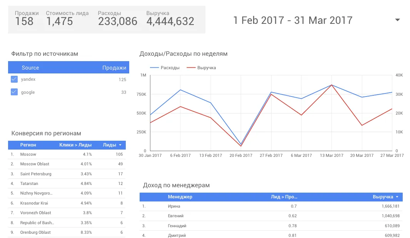
Task: Uncheck the yandex source checkbox
Action: (14, 79)
